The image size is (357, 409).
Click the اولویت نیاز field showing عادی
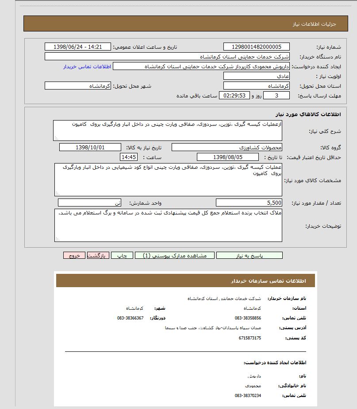point(257,76)
